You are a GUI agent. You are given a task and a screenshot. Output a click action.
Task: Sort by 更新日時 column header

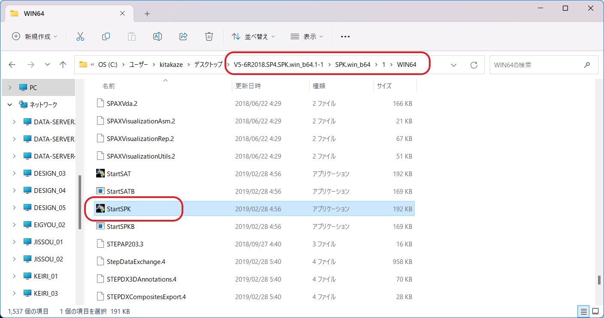[248, 86]
